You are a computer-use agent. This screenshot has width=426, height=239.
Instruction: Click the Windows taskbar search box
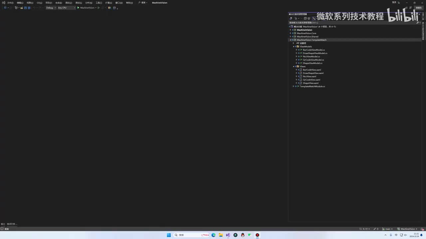191,235
